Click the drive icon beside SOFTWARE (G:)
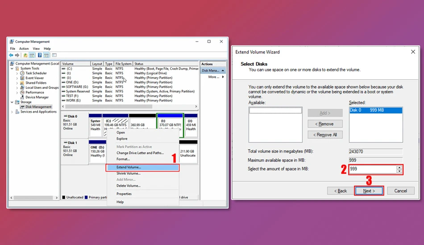Screen dimensions: 424x245 (63, 87)
